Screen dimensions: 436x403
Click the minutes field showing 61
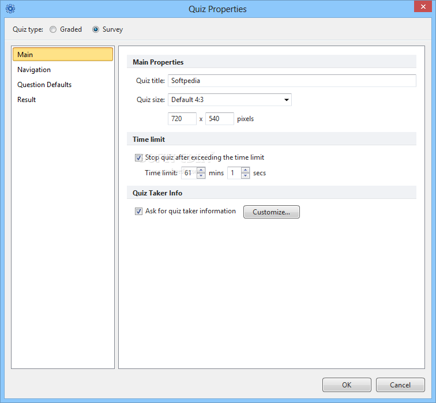[189, 173]
